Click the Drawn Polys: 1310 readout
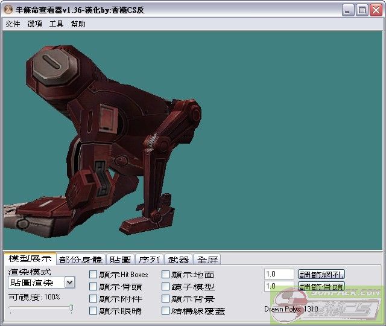This screenshot has width=386, height=326. click(291, 309)
